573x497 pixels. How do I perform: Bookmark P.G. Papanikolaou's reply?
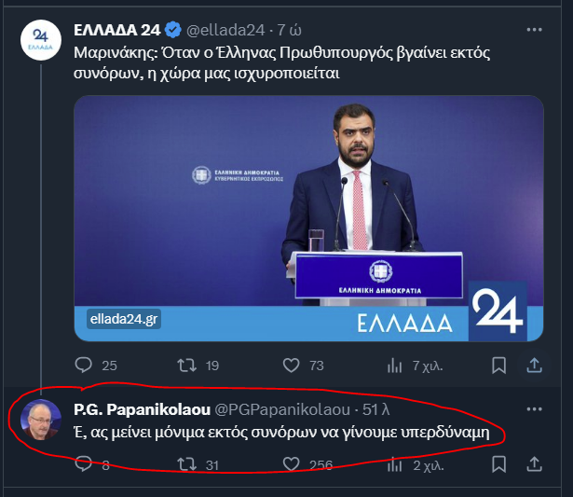pyautogui.click(x=499, y=463)
